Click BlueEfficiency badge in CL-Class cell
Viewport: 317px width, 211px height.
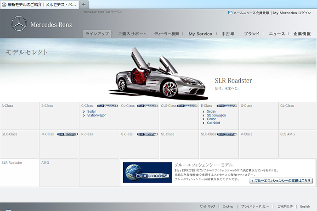(147, 106)
